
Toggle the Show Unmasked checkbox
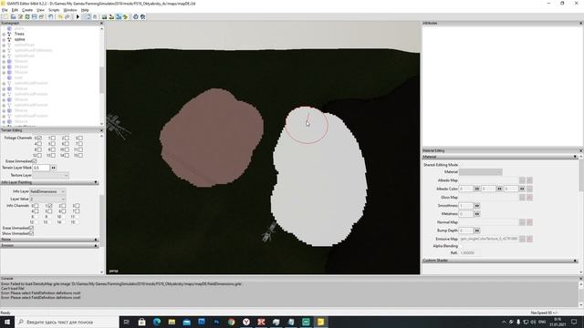click(31, 233)
